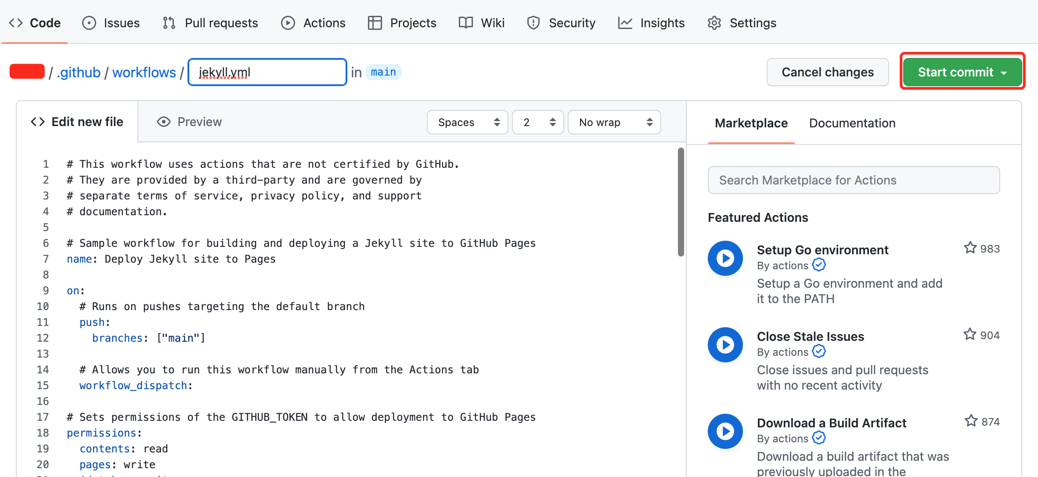
Task: Click the Security shield icon
Action: 533,23
